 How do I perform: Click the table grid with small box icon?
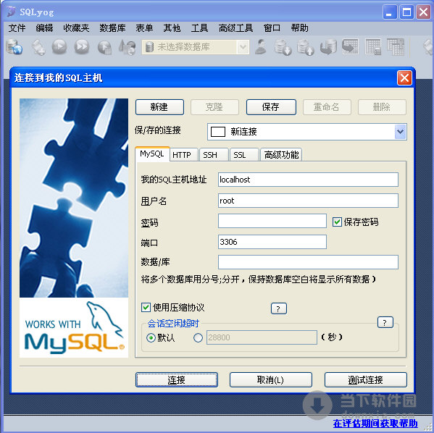373,47
